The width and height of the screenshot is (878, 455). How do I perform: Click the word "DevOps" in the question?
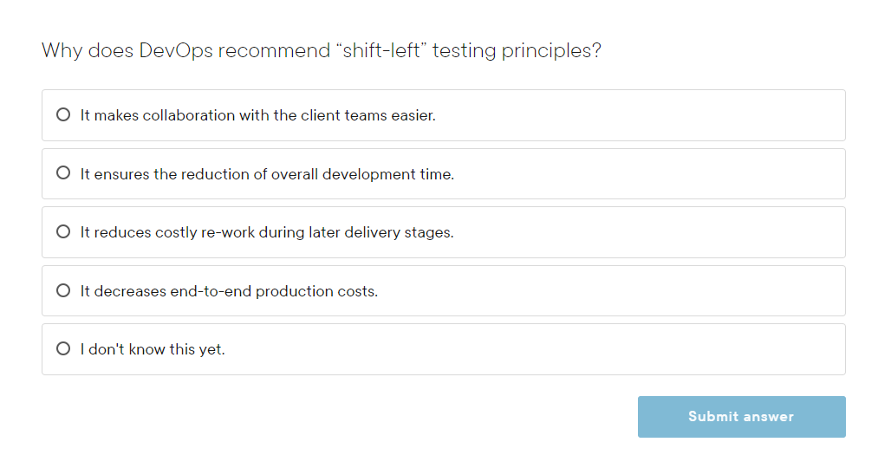tap(175, 50)
